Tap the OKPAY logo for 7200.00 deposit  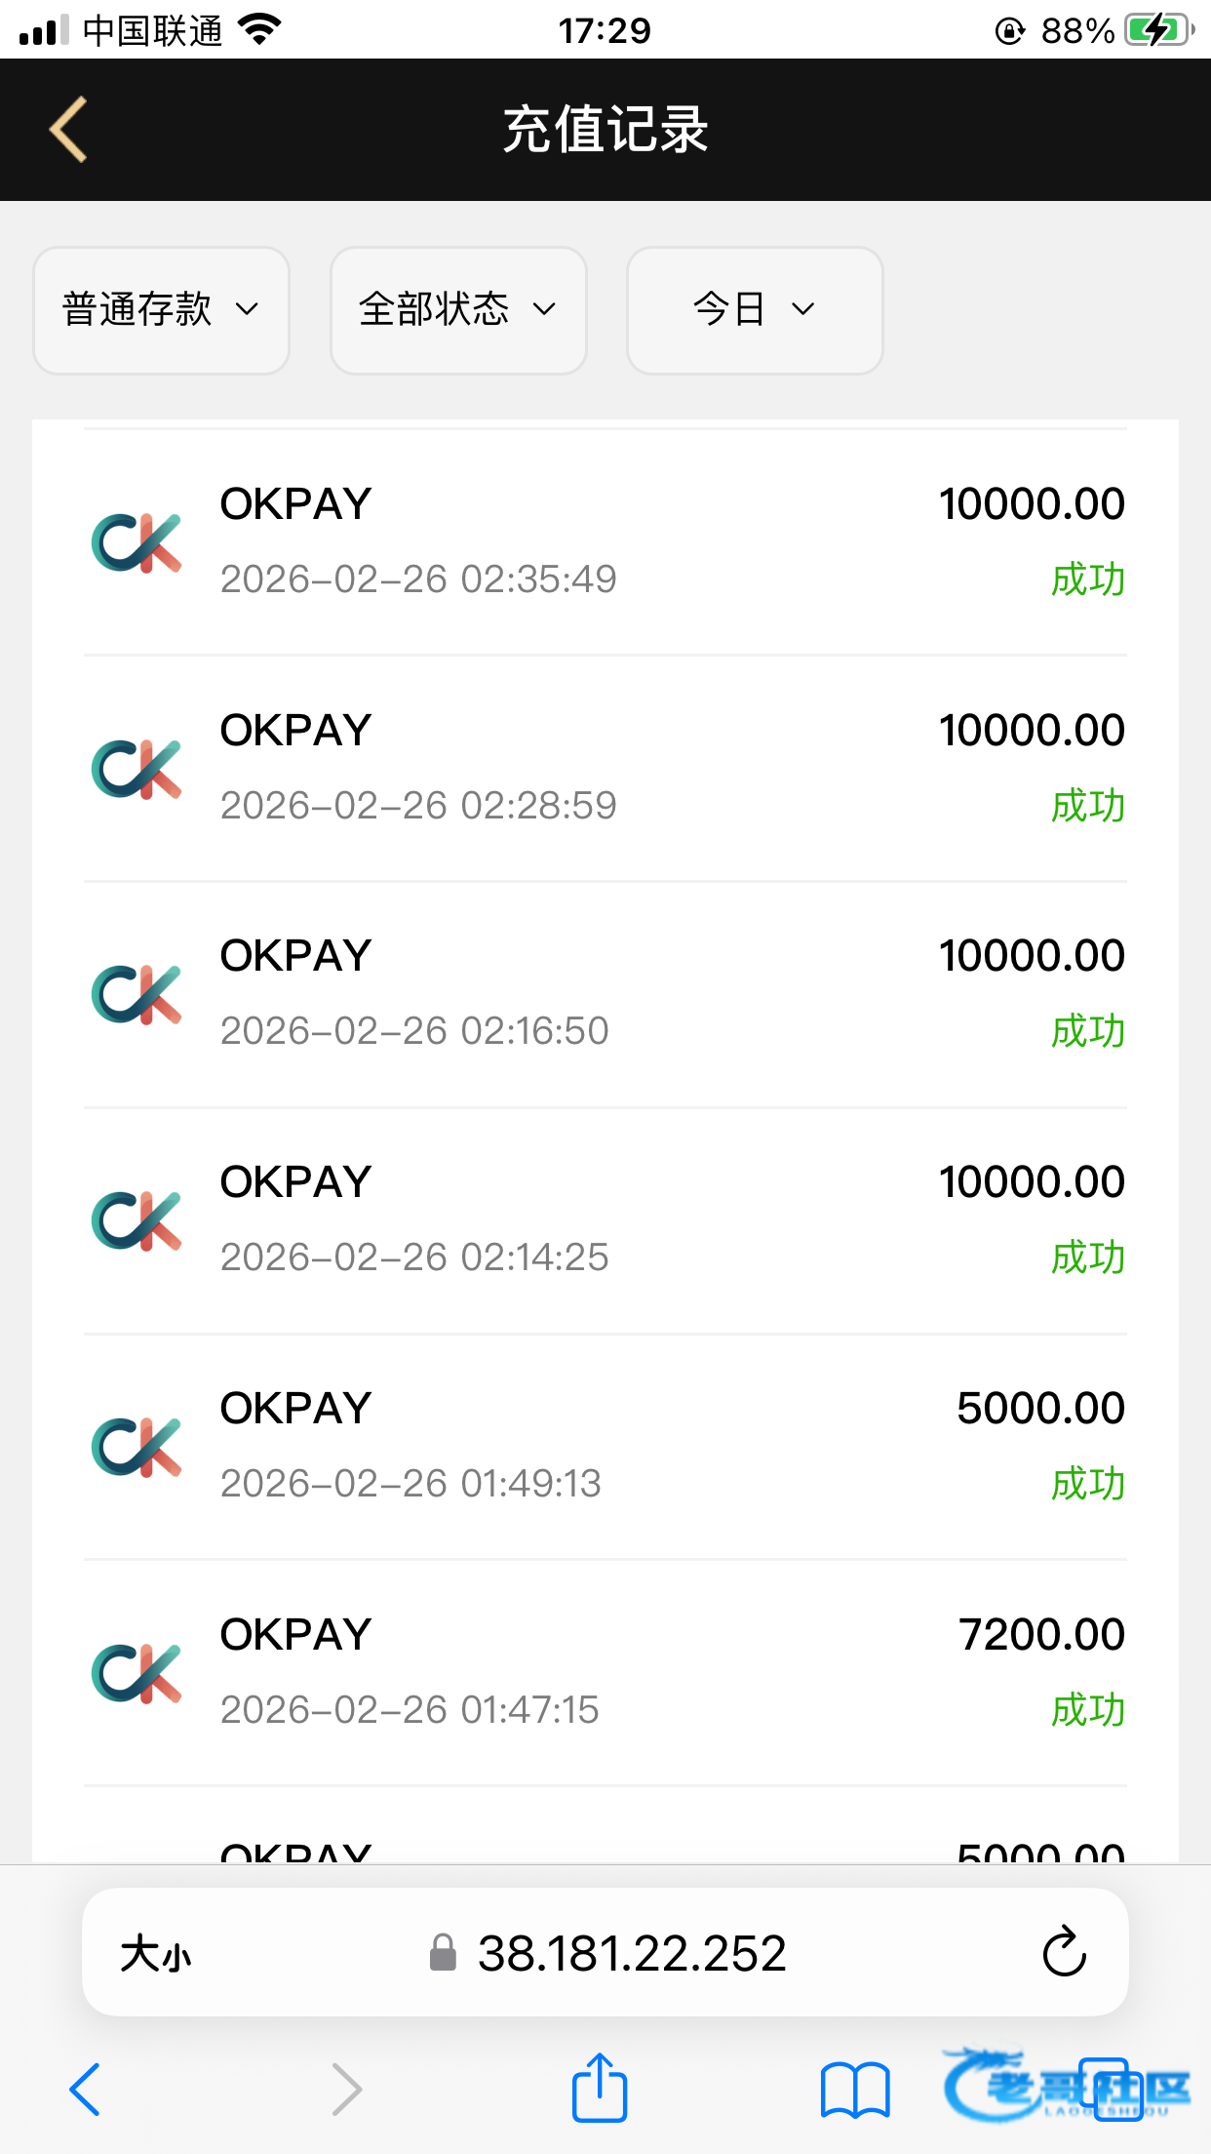pos(137,1673)
